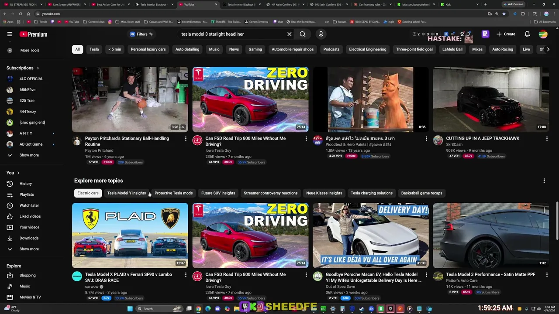Viewport: 559px width, 314px height.
Task: Open new browser tab with plus
Action: [x=485, y=4]
